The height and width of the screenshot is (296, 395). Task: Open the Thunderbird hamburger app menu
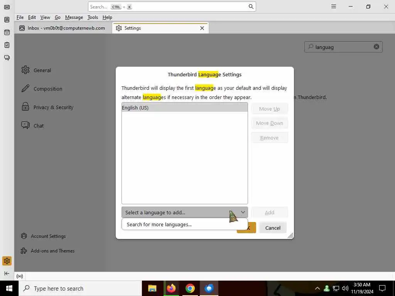[x=334, y=7]
